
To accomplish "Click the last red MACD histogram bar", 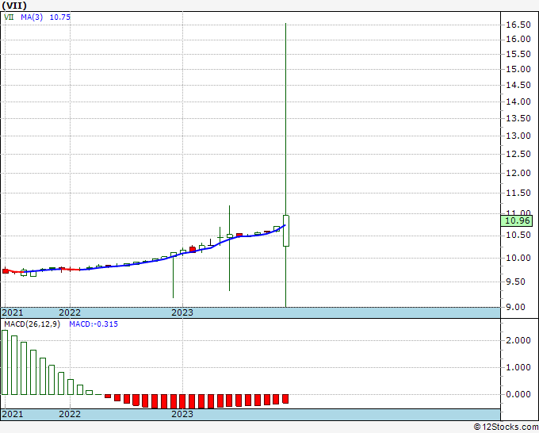I will pyautogui.click(x=285, y=399).
